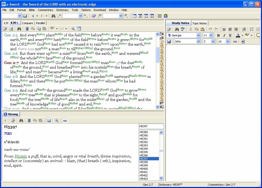Select the Compare tab in Bible view
This screenshot has width=262, height=188.
pyautogui.click(x=27, y=23)
